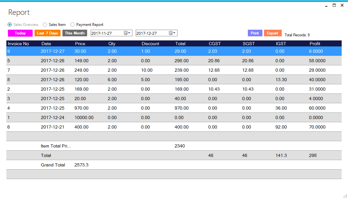Sort by the Total column header
Screen dimensions: 348x198
pos(180,44)
